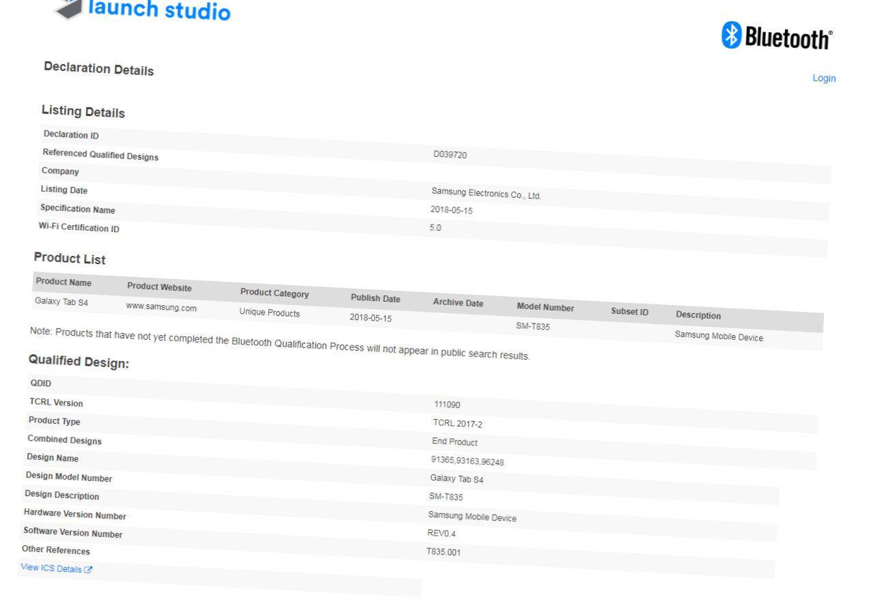
Task: Click the Referenced Qualified Designs label
Action: pyautogui.click(x=100, y=155)
